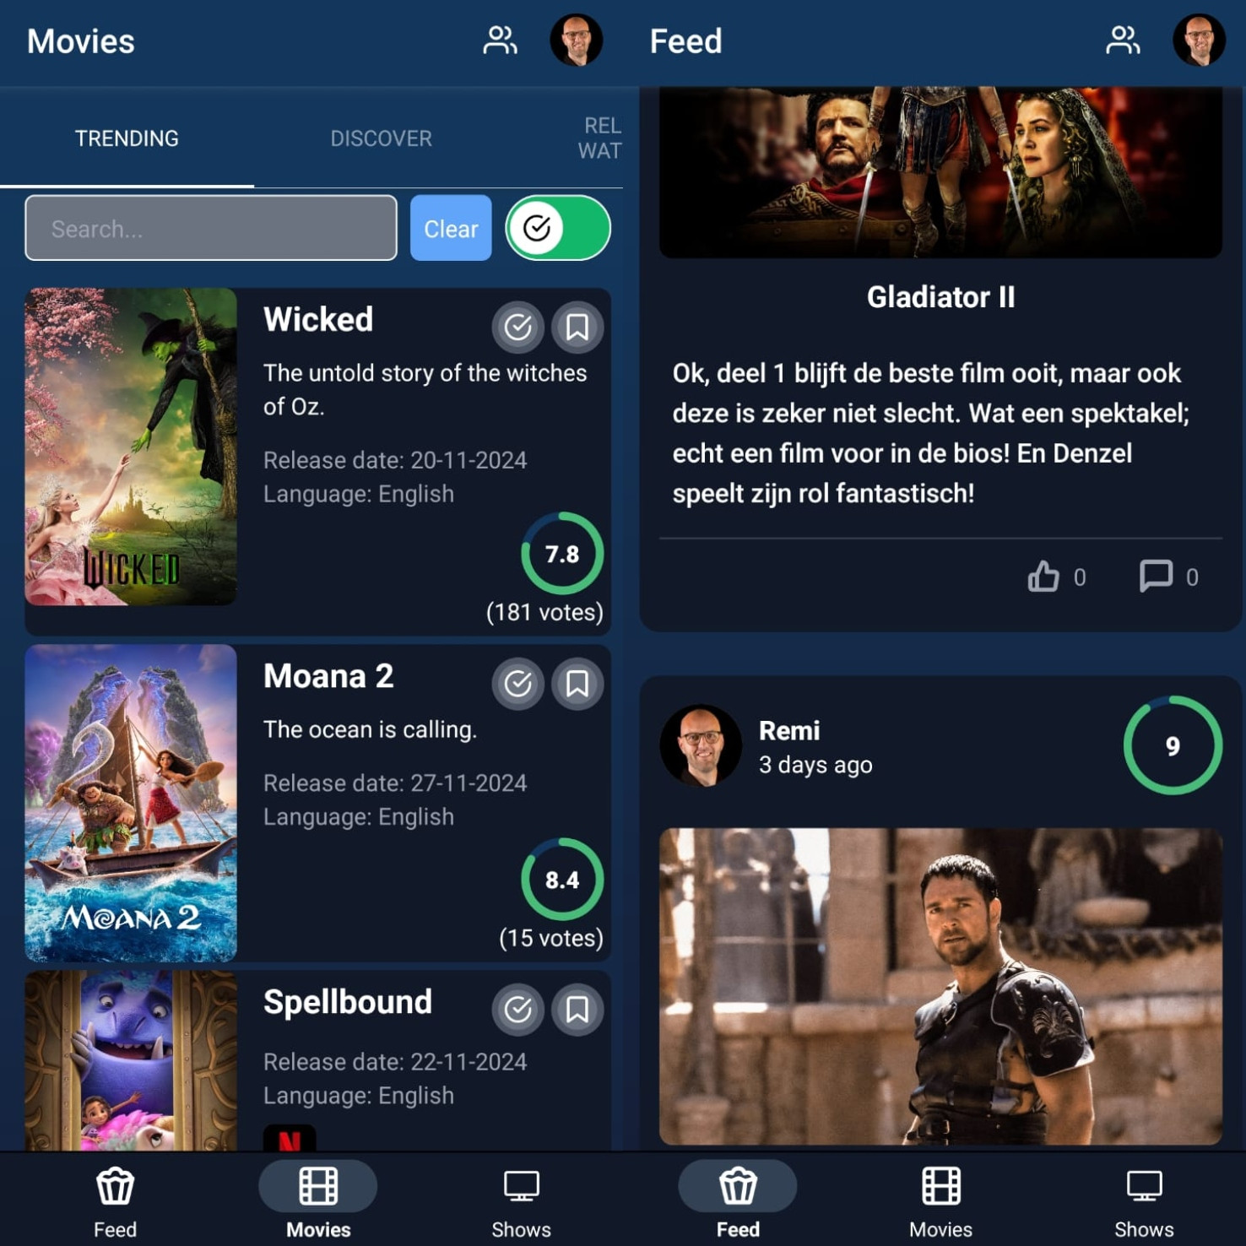Open Gladiator II banner image in feed

[940, 172]
